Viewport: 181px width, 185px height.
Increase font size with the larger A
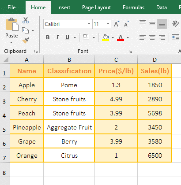(117, 24)
